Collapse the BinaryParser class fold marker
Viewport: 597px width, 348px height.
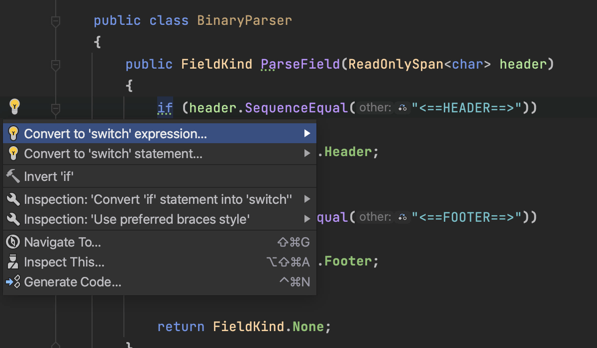pyautogui.click(x=56, y=21)
